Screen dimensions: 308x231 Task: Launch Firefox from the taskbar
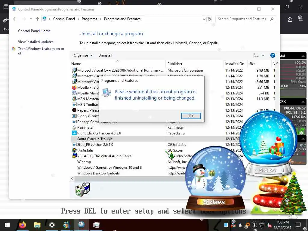point(22,225)
